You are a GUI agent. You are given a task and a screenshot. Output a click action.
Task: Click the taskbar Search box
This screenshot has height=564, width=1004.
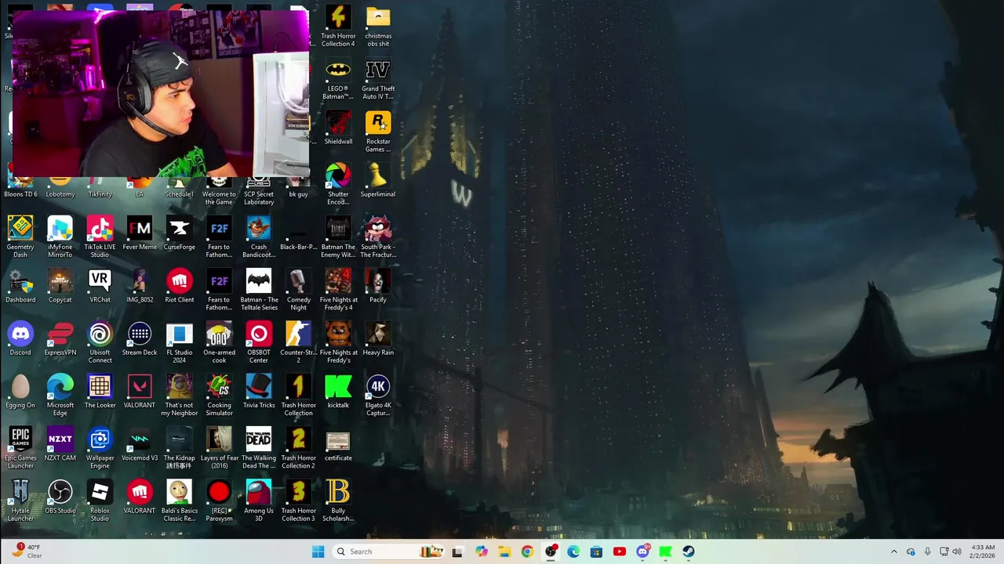click(x=388, y=551)
